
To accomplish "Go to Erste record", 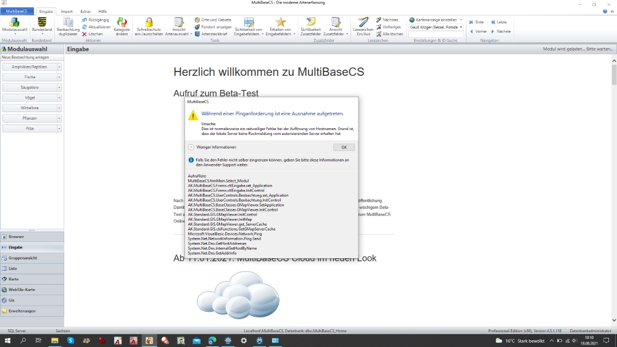I will click(476, 22).
